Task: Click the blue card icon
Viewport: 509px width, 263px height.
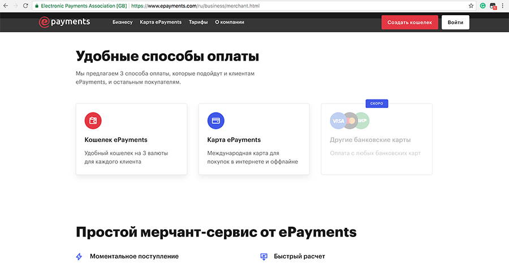Action: pos(216,121)
